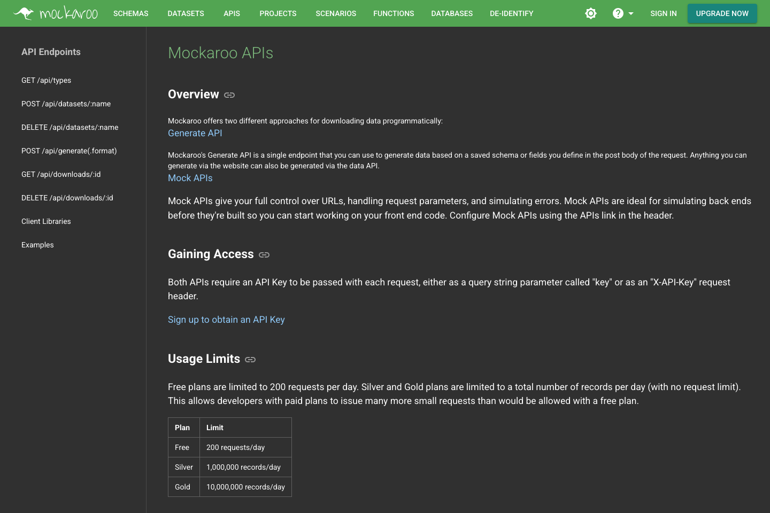Viewport: 770px width, 513px height.
Task: Open the Mock APIs link
Action: (x=190, y=177)
